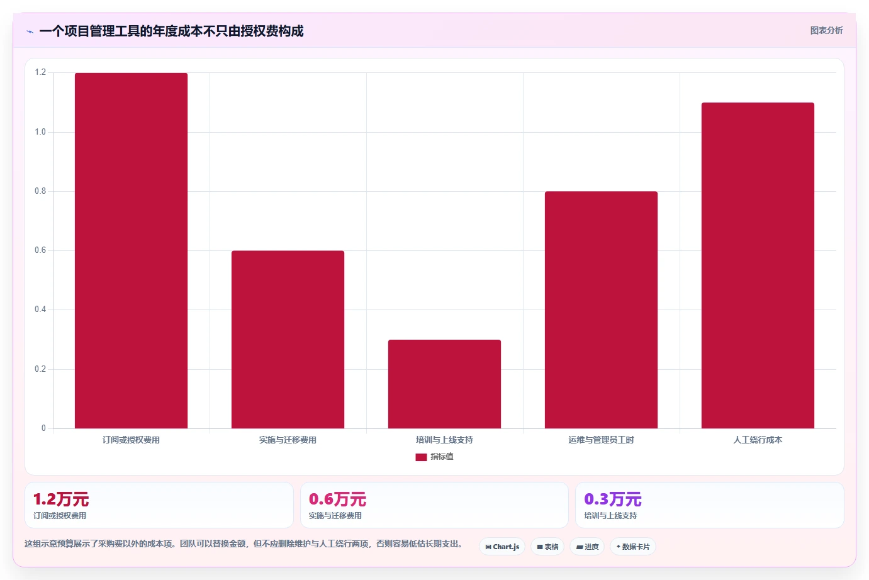Click the 订阅或授权费用 bar in chart

(x=131, y=250)
